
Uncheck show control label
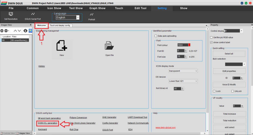211,42
